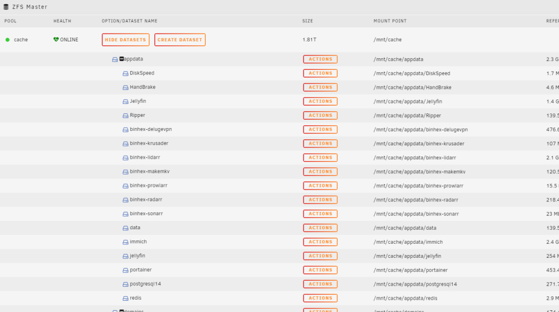This screenshot has width=559, height=312.
Task: Open Actions menu for binhex-radarr
Action: (x=320, y=200)
